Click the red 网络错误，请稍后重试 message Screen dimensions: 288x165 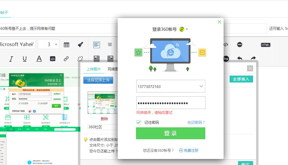(154, 113)
